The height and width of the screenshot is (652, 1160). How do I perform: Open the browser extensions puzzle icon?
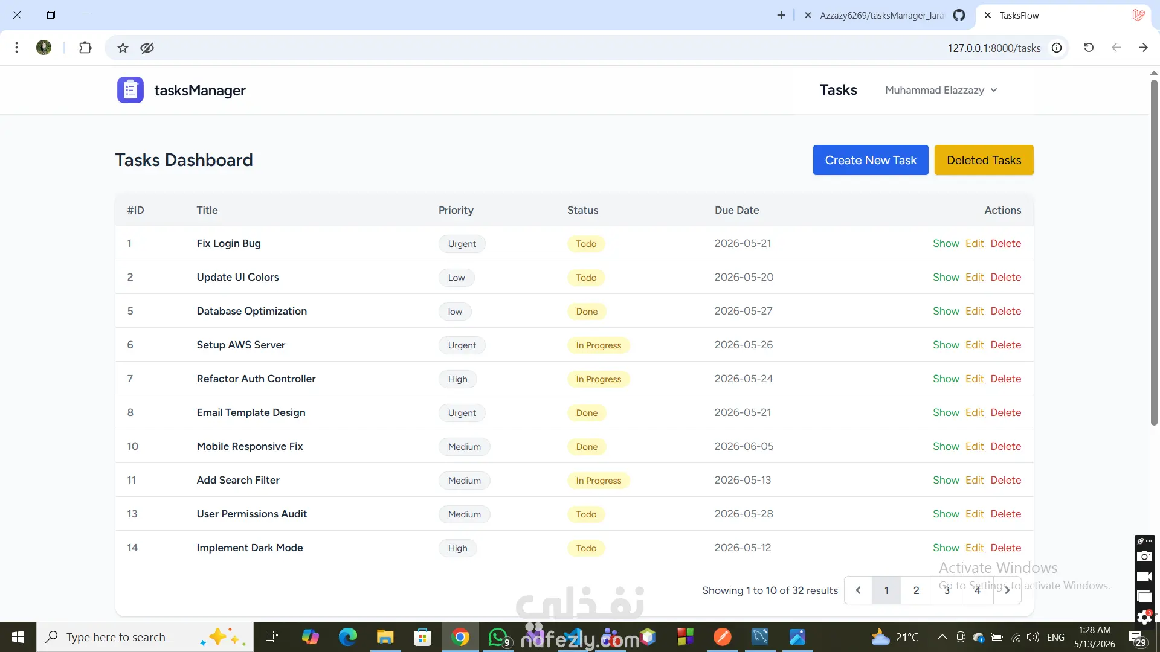(x=85, y=48)
